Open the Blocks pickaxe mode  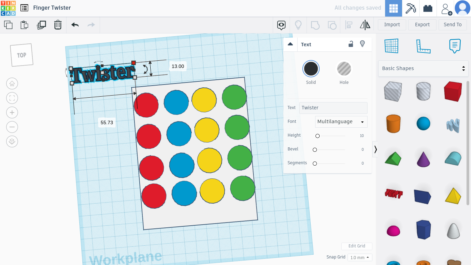pyautogui.click(x=411, y=8)
